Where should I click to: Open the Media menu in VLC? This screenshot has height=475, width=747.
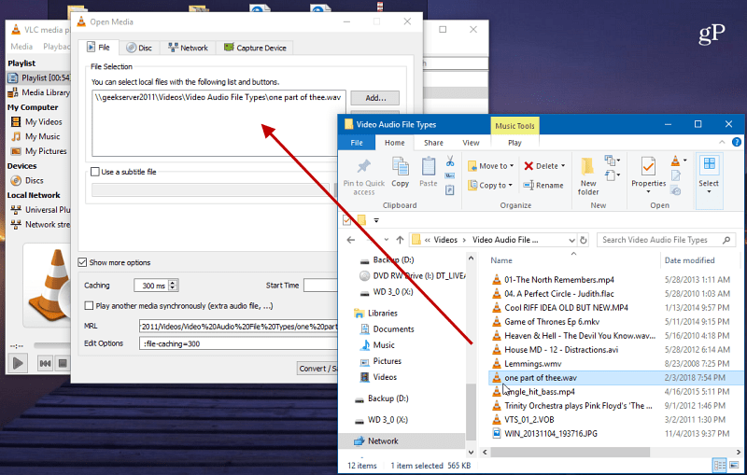click(x=21, y=46)
